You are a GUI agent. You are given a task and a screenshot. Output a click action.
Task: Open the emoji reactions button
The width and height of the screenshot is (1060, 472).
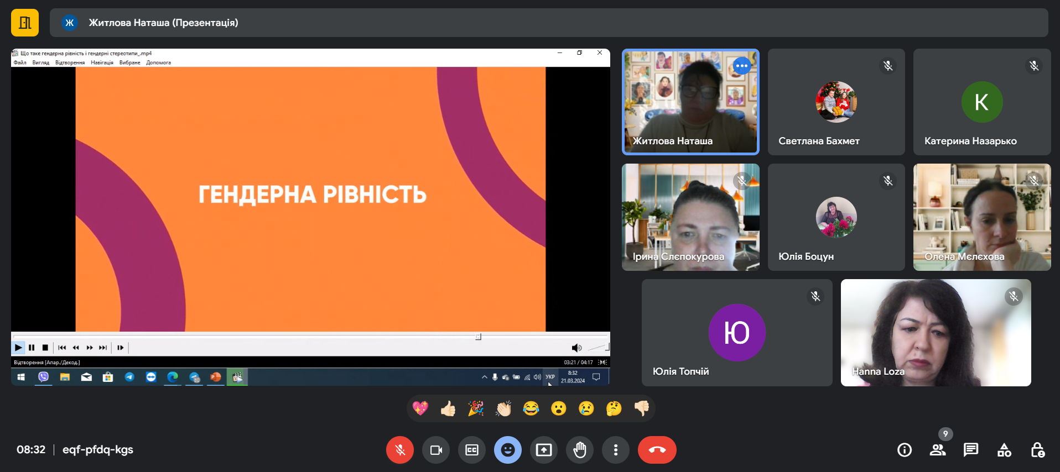tap(508, 450)
